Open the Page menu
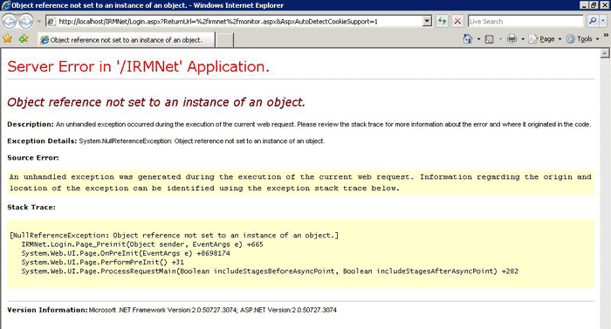This screenshot has width=611, height=329. [545, 39]
